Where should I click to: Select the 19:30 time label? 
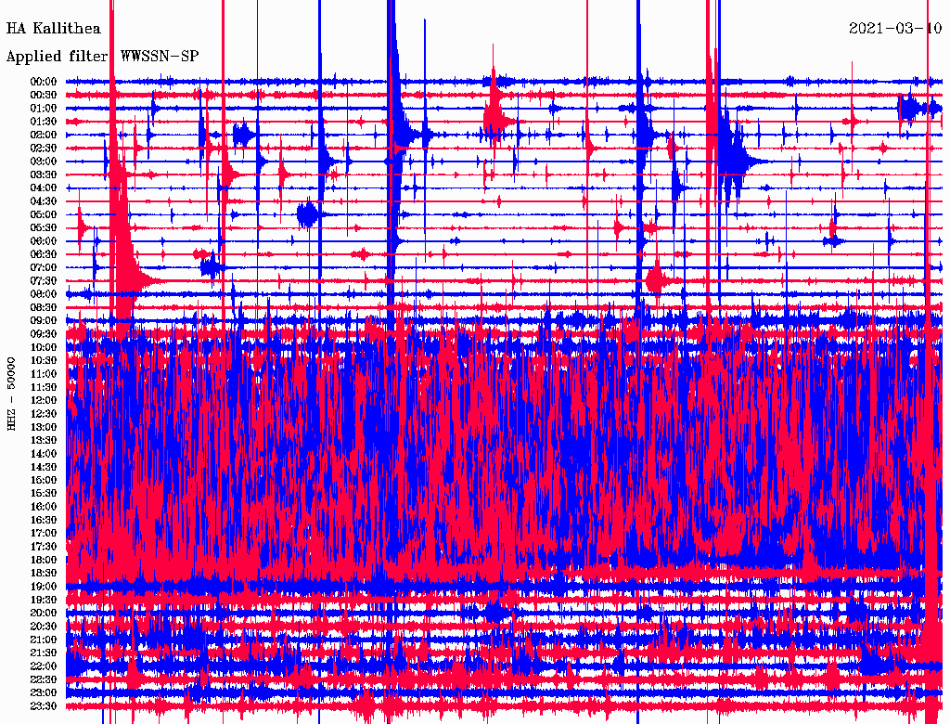click(44, 601)
